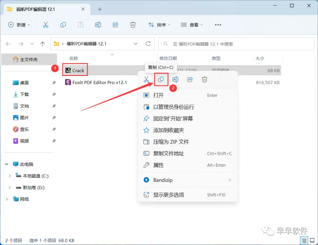The height and width of the screenshot is (245, 318).
Task: Collapse the 此电脑 tree node
Action: pos(7,164)
